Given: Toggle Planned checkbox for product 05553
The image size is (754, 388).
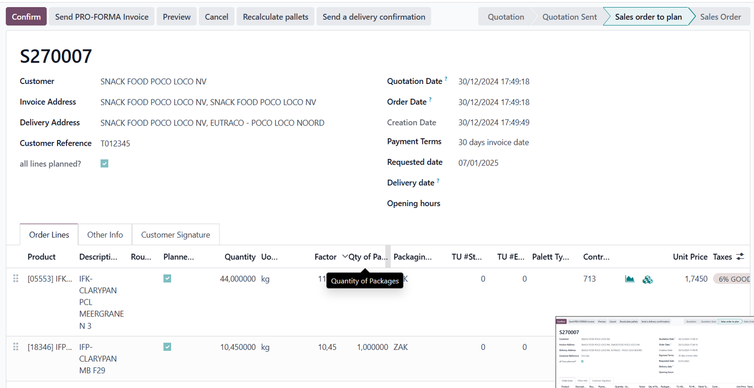Looking at the screenshot, I should pos(167,279).
